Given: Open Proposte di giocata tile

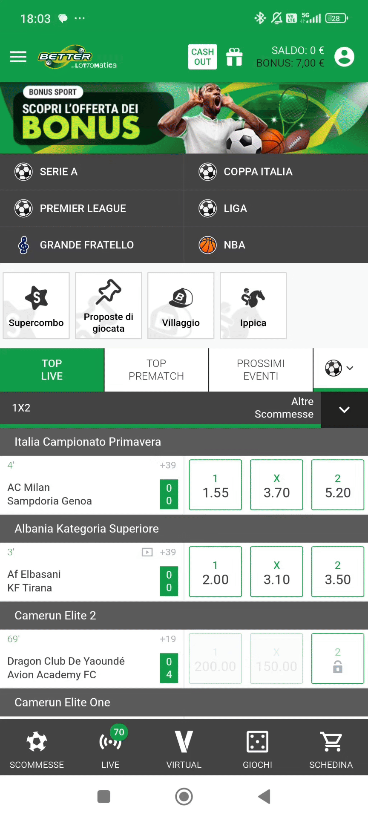Looking at the screenshot, I should click(109, 305).
